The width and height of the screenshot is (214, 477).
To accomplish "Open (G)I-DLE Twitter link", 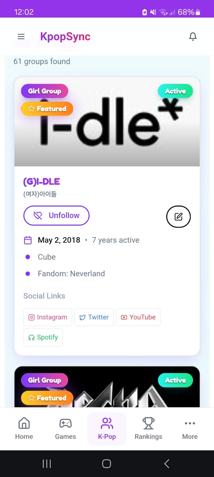I will [94, 317].
